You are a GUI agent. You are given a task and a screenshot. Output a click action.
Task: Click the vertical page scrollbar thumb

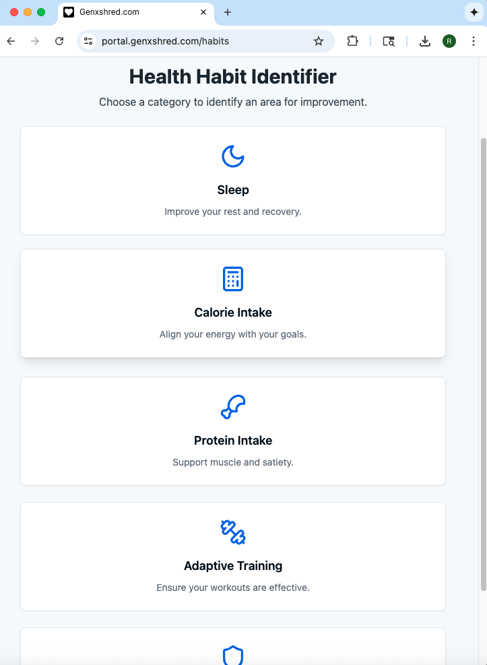point(483,364)
